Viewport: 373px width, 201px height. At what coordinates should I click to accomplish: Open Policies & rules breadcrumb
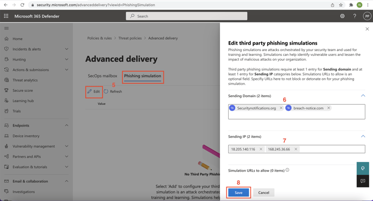click(x=100, y=38)
